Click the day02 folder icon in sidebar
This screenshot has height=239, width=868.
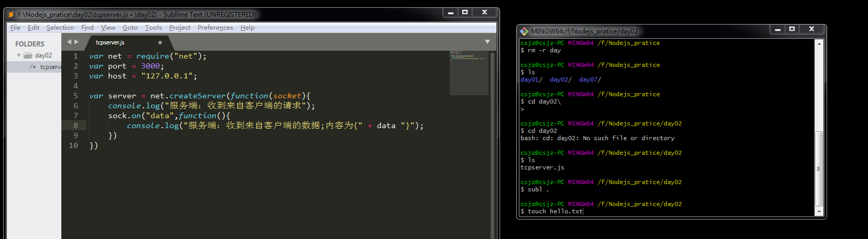tap(28, 55)
